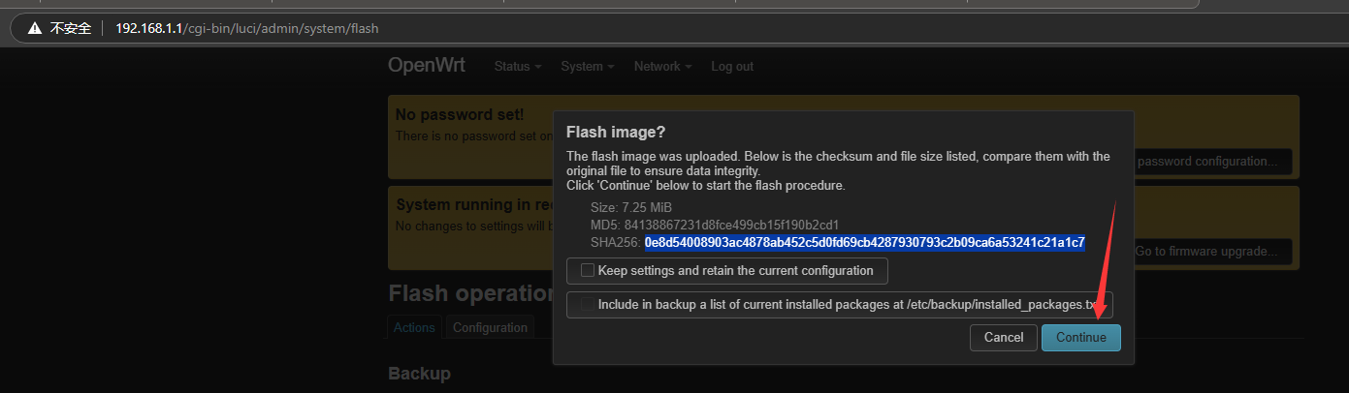Click the 'No password set!' alert heading
Viewport: 1349px width, 393px height.
tap(459, 115)
